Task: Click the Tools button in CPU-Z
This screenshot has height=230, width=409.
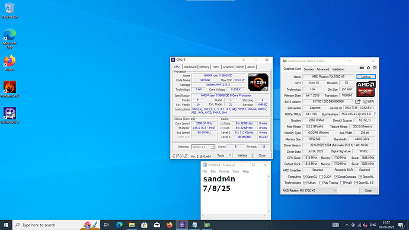Action: pos(221,155)
